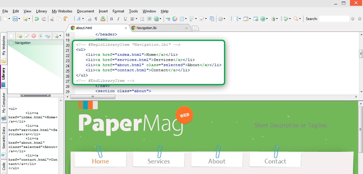Click the search down arrow icon
The width and height of the screenshot is (363, 174).
pyautogui.click(x=353, y=19)
